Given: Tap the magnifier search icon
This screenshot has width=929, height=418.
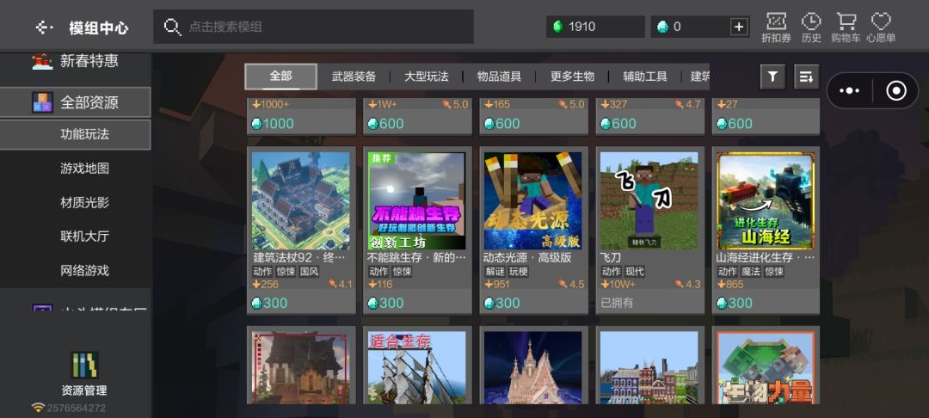Looking at the screenshot, I should [172, 27].
